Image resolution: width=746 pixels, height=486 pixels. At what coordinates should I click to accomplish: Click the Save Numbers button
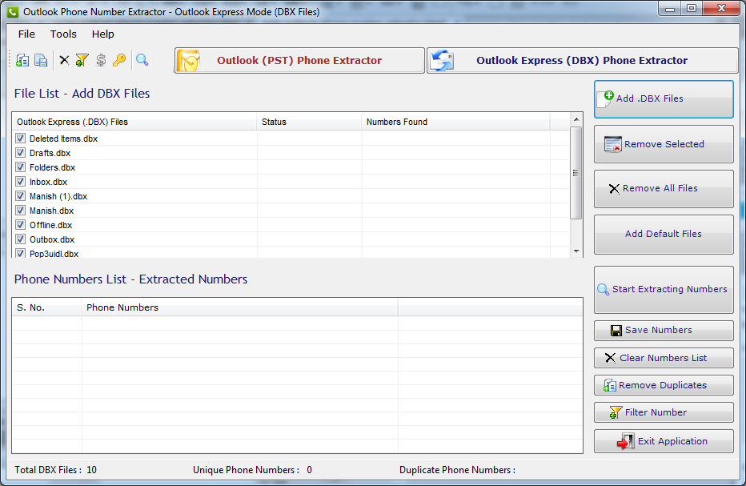pos(664,331)
